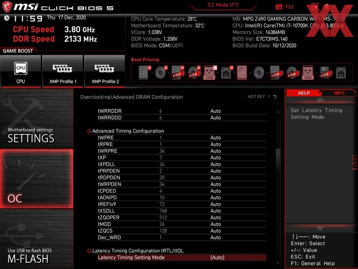Viewport: 358px width, 269px height.
Task: Click the Overclocking\Advanced DRAM Configuration breadcrumb
Action: point(132,97)
